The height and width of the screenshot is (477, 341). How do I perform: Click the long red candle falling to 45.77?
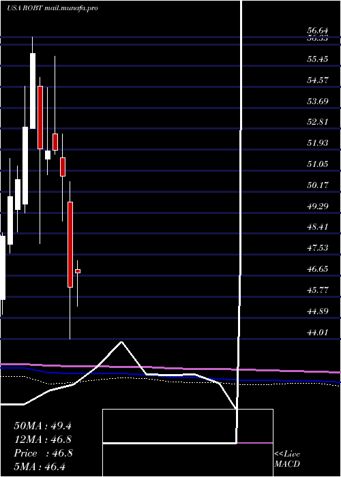(x=70, y=245)
